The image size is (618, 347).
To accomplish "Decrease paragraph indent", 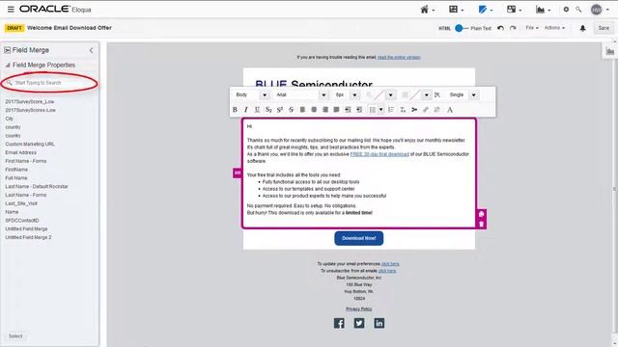I will click(x=348, y=110).
